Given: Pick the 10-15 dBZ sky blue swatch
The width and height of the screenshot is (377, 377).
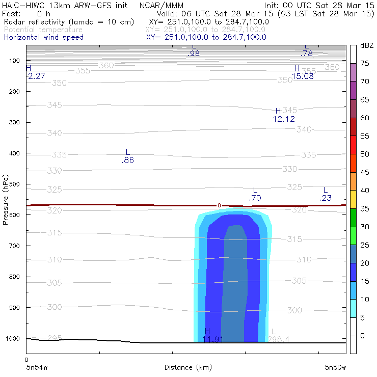Looking at the screenshot, I should 353,290.
